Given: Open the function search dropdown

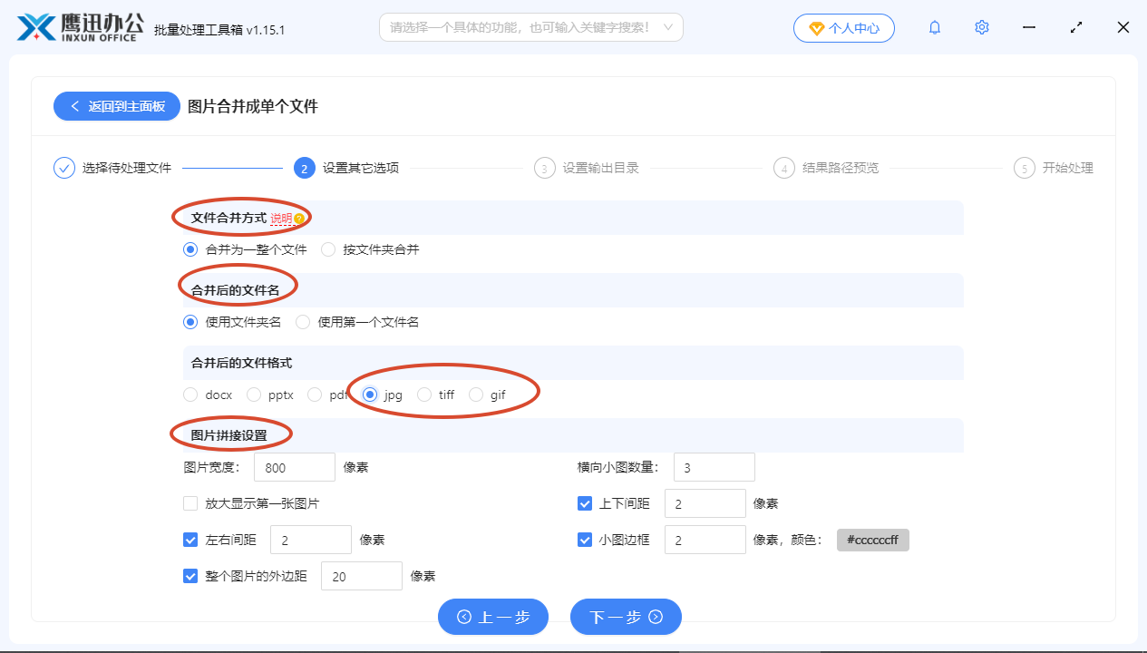Looking at the screenshot, I should coord(530,27).
